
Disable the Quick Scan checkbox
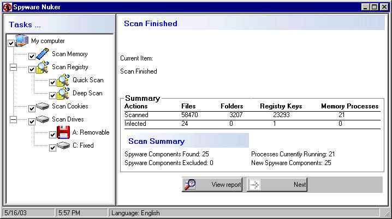pyautogui.click(x=52, y=82)
